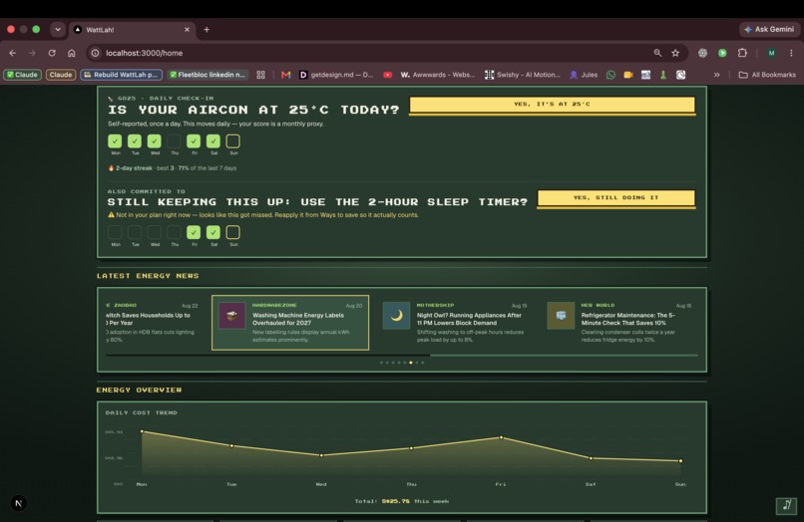Open the profile avatar M
The width and height of the screenshot is (804, 522).
(x=771, y=53)
